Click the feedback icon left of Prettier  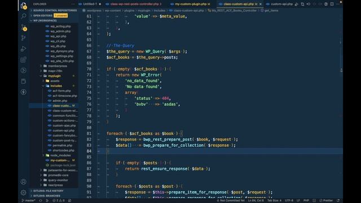[314, 201]
